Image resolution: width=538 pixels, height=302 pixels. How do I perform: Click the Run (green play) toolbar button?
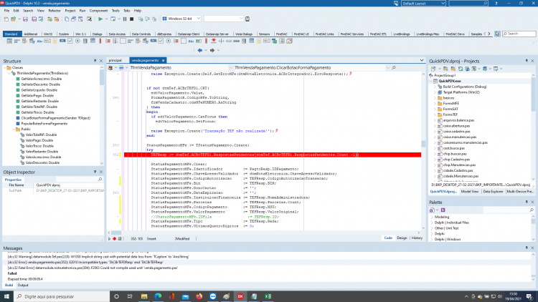[100, 19]
